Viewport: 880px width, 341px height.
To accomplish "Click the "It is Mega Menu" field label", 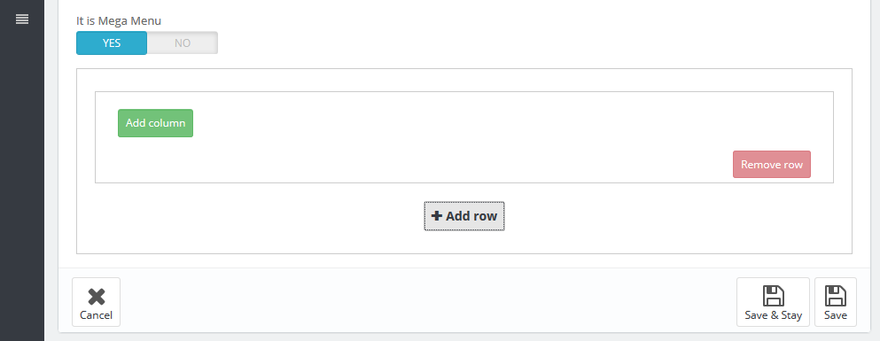I will point(119,21).
